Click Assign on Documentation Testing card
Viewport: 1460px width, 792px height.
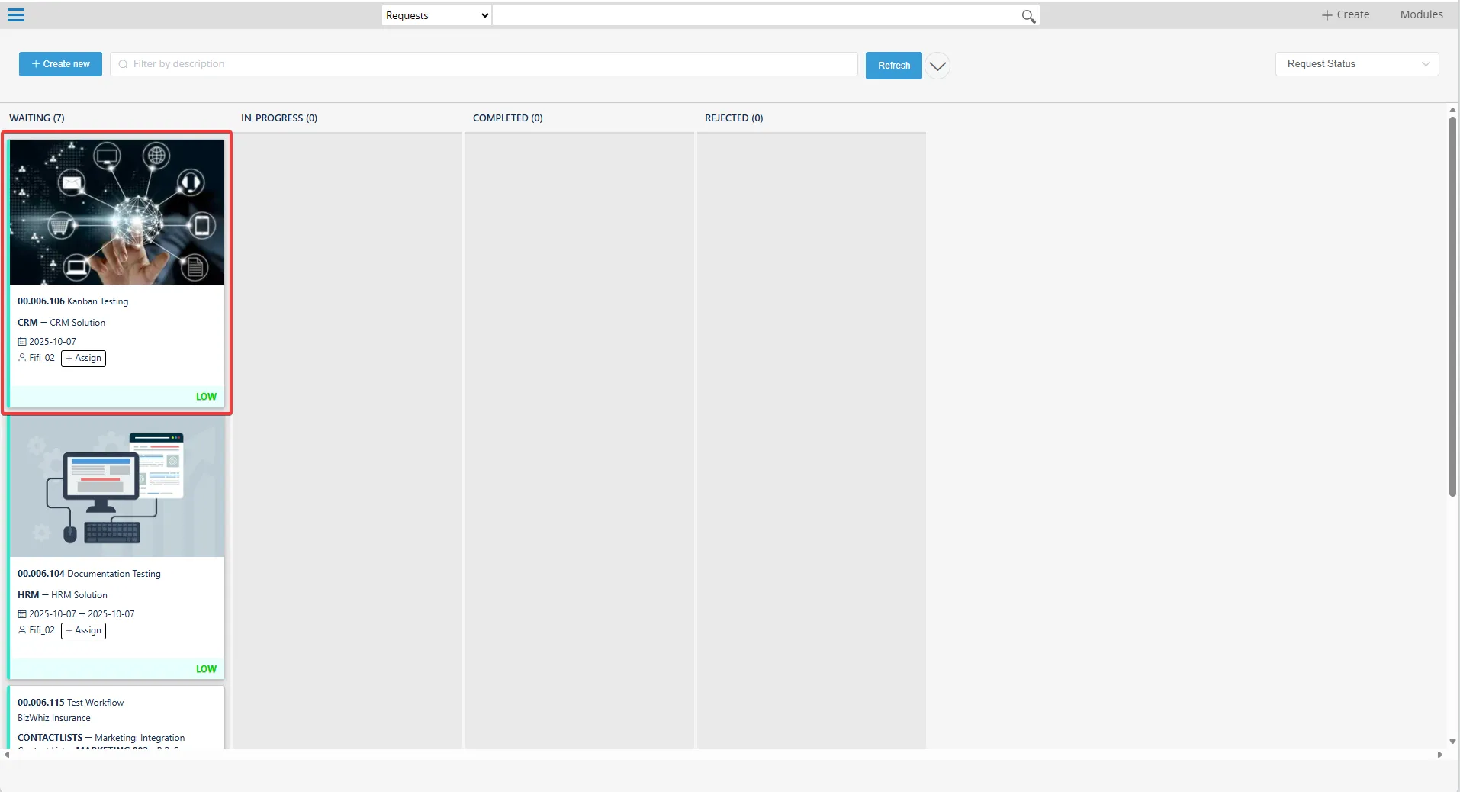coord(84,631)
